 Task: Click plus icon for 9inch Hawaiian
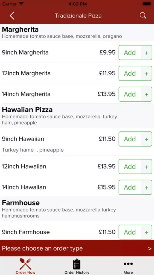tap(147, 139)
